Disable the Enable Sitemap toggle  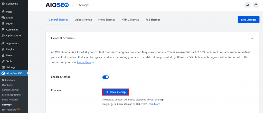pyautogui.click(x=106, y=77)
